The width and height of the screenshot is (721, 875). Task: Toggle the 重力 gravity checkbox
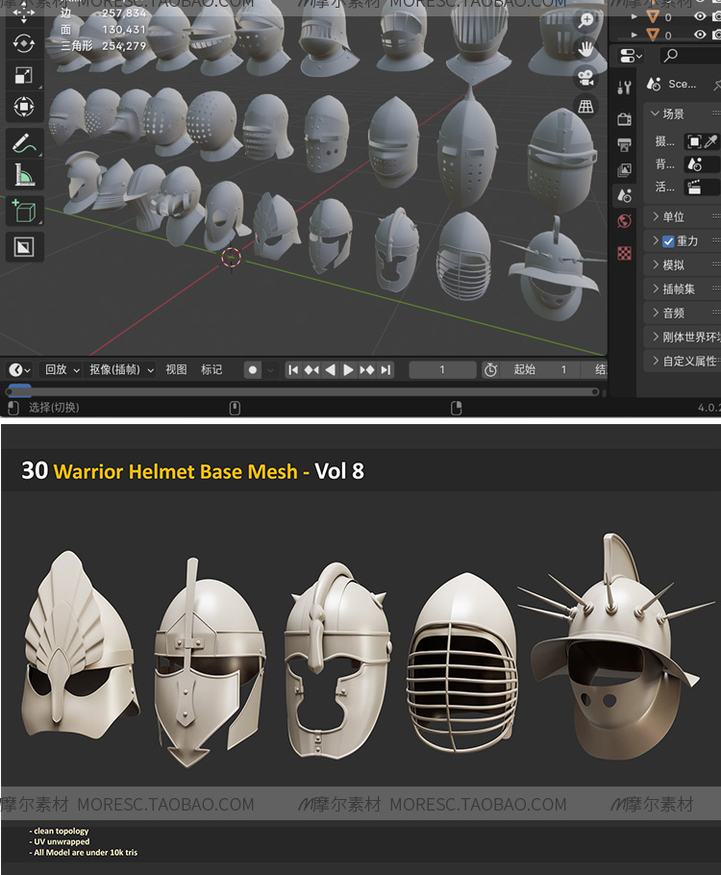[x=668, y=241]
